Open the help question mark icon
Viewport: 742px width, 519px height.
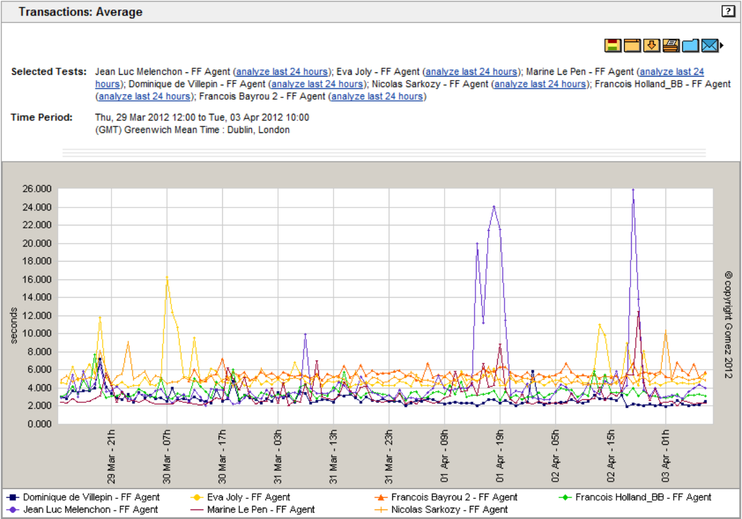coord(727,11)
